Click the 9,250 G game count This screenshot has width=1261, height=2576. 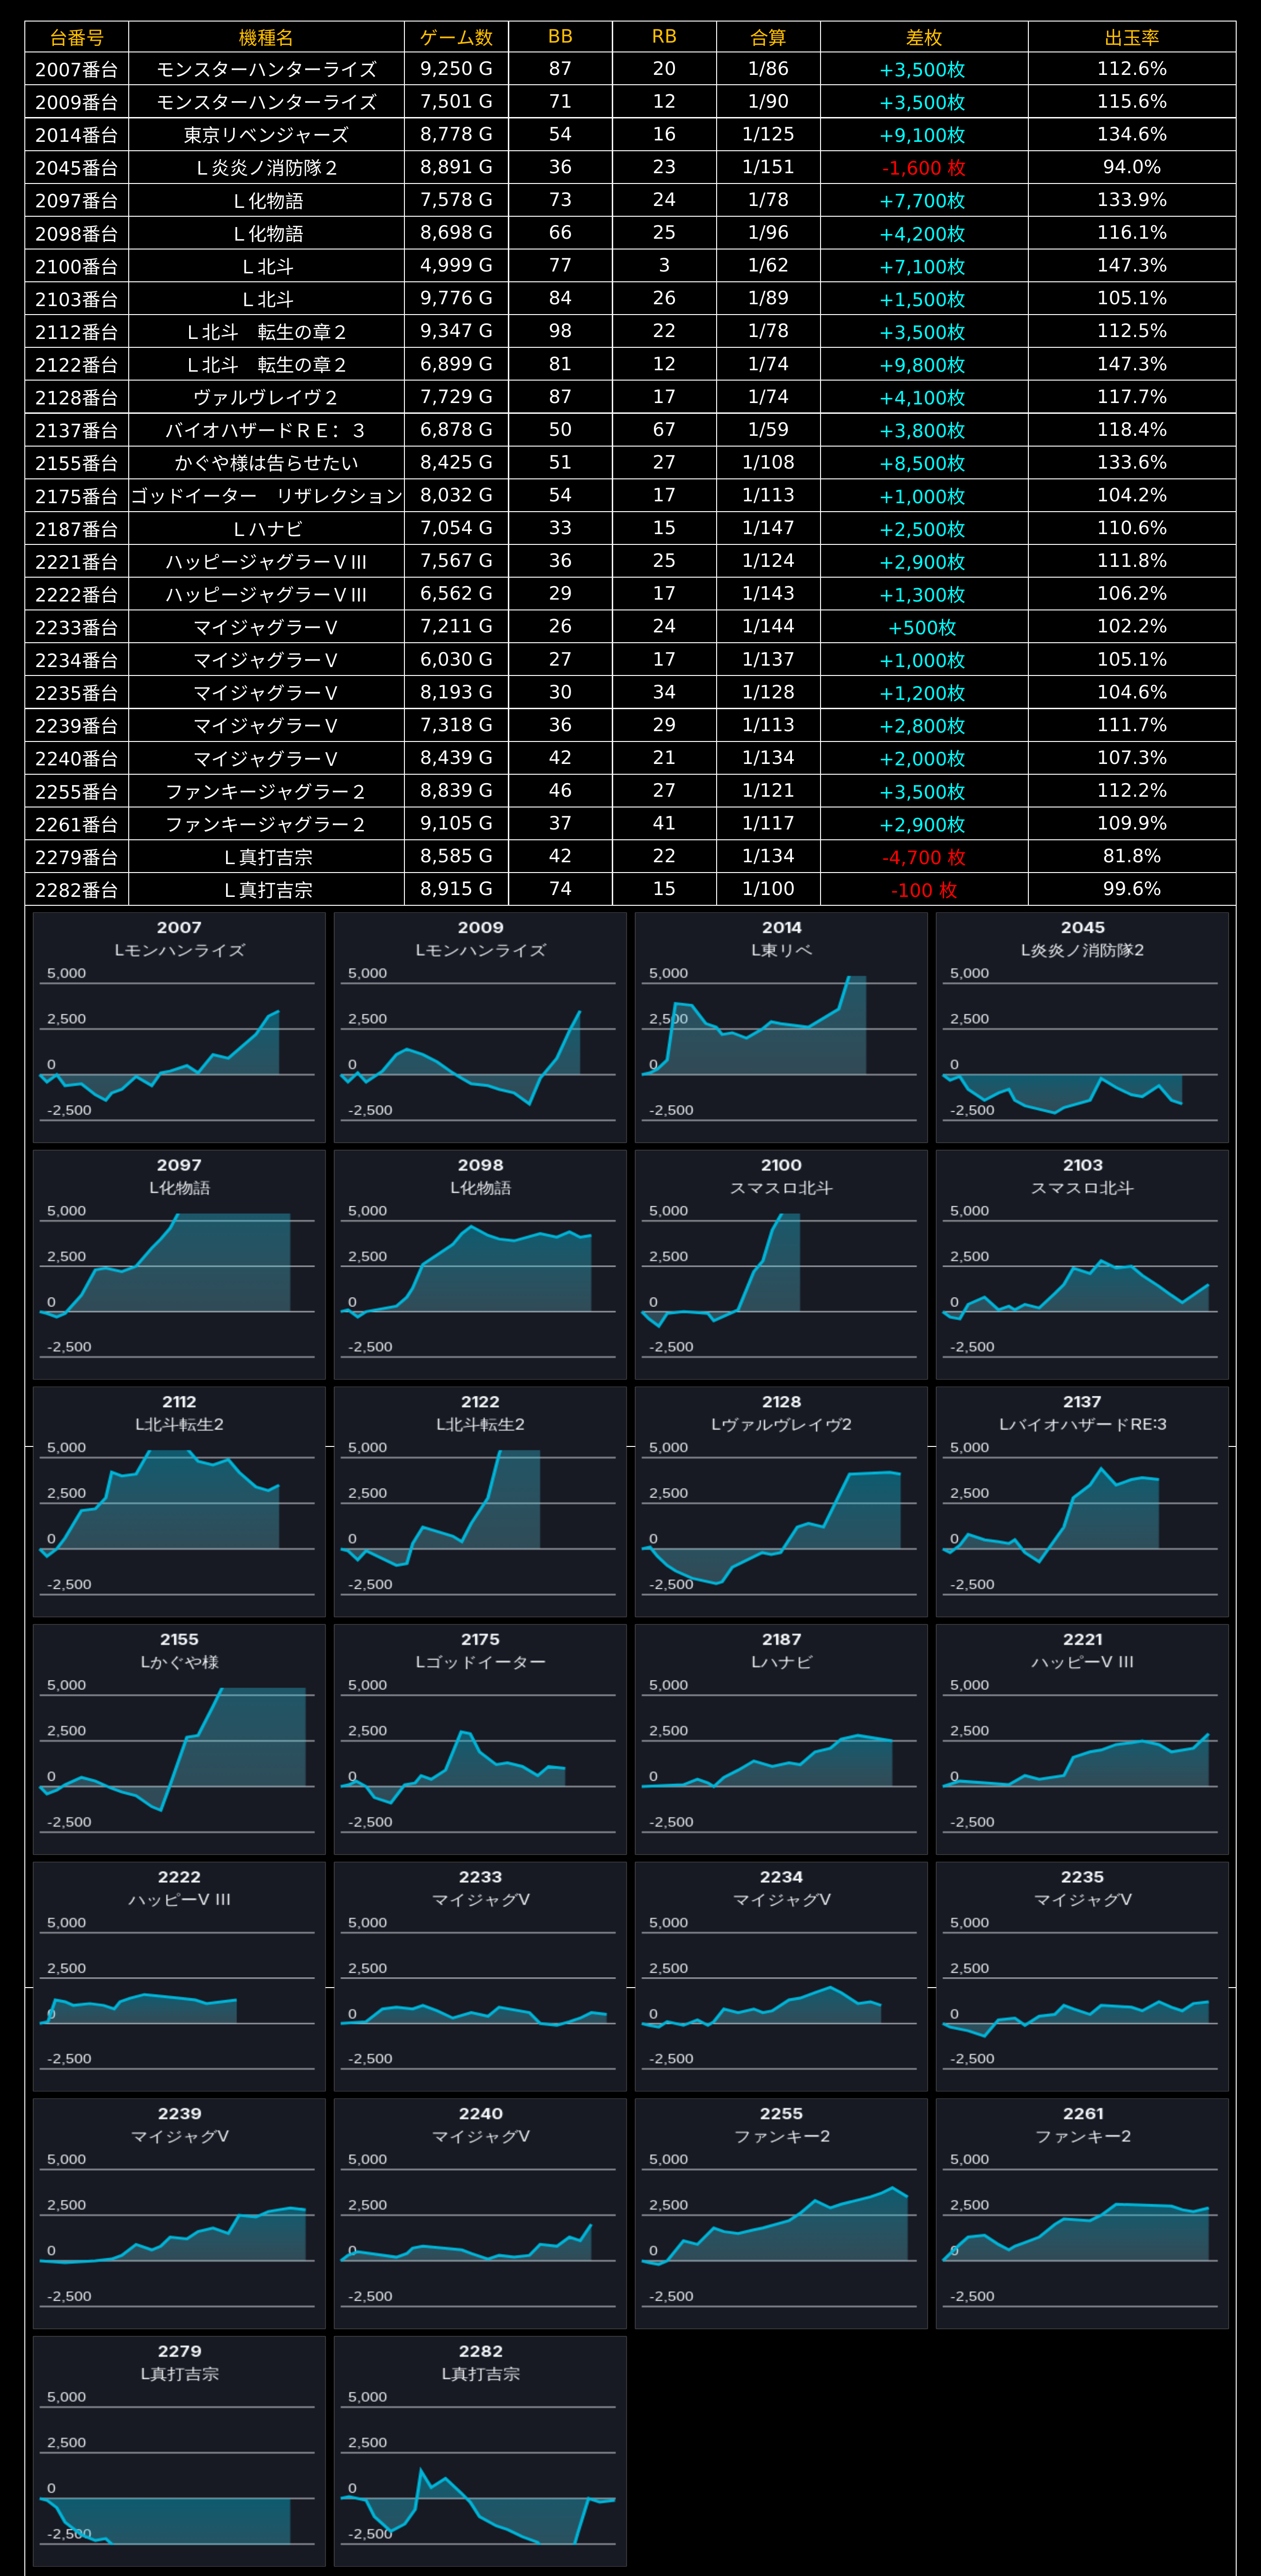(457, 69)
